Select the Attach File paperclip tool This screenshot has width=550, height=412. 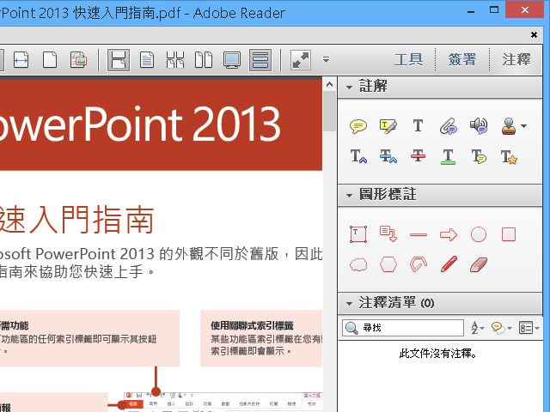[x=449, y=126]
